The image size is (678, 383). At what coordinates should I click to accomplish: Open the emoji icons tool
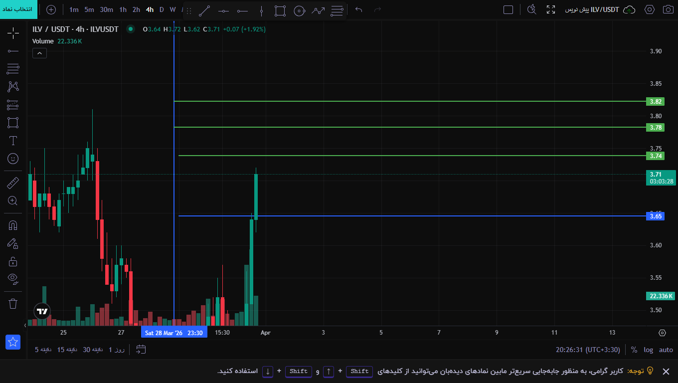(13, 159)
